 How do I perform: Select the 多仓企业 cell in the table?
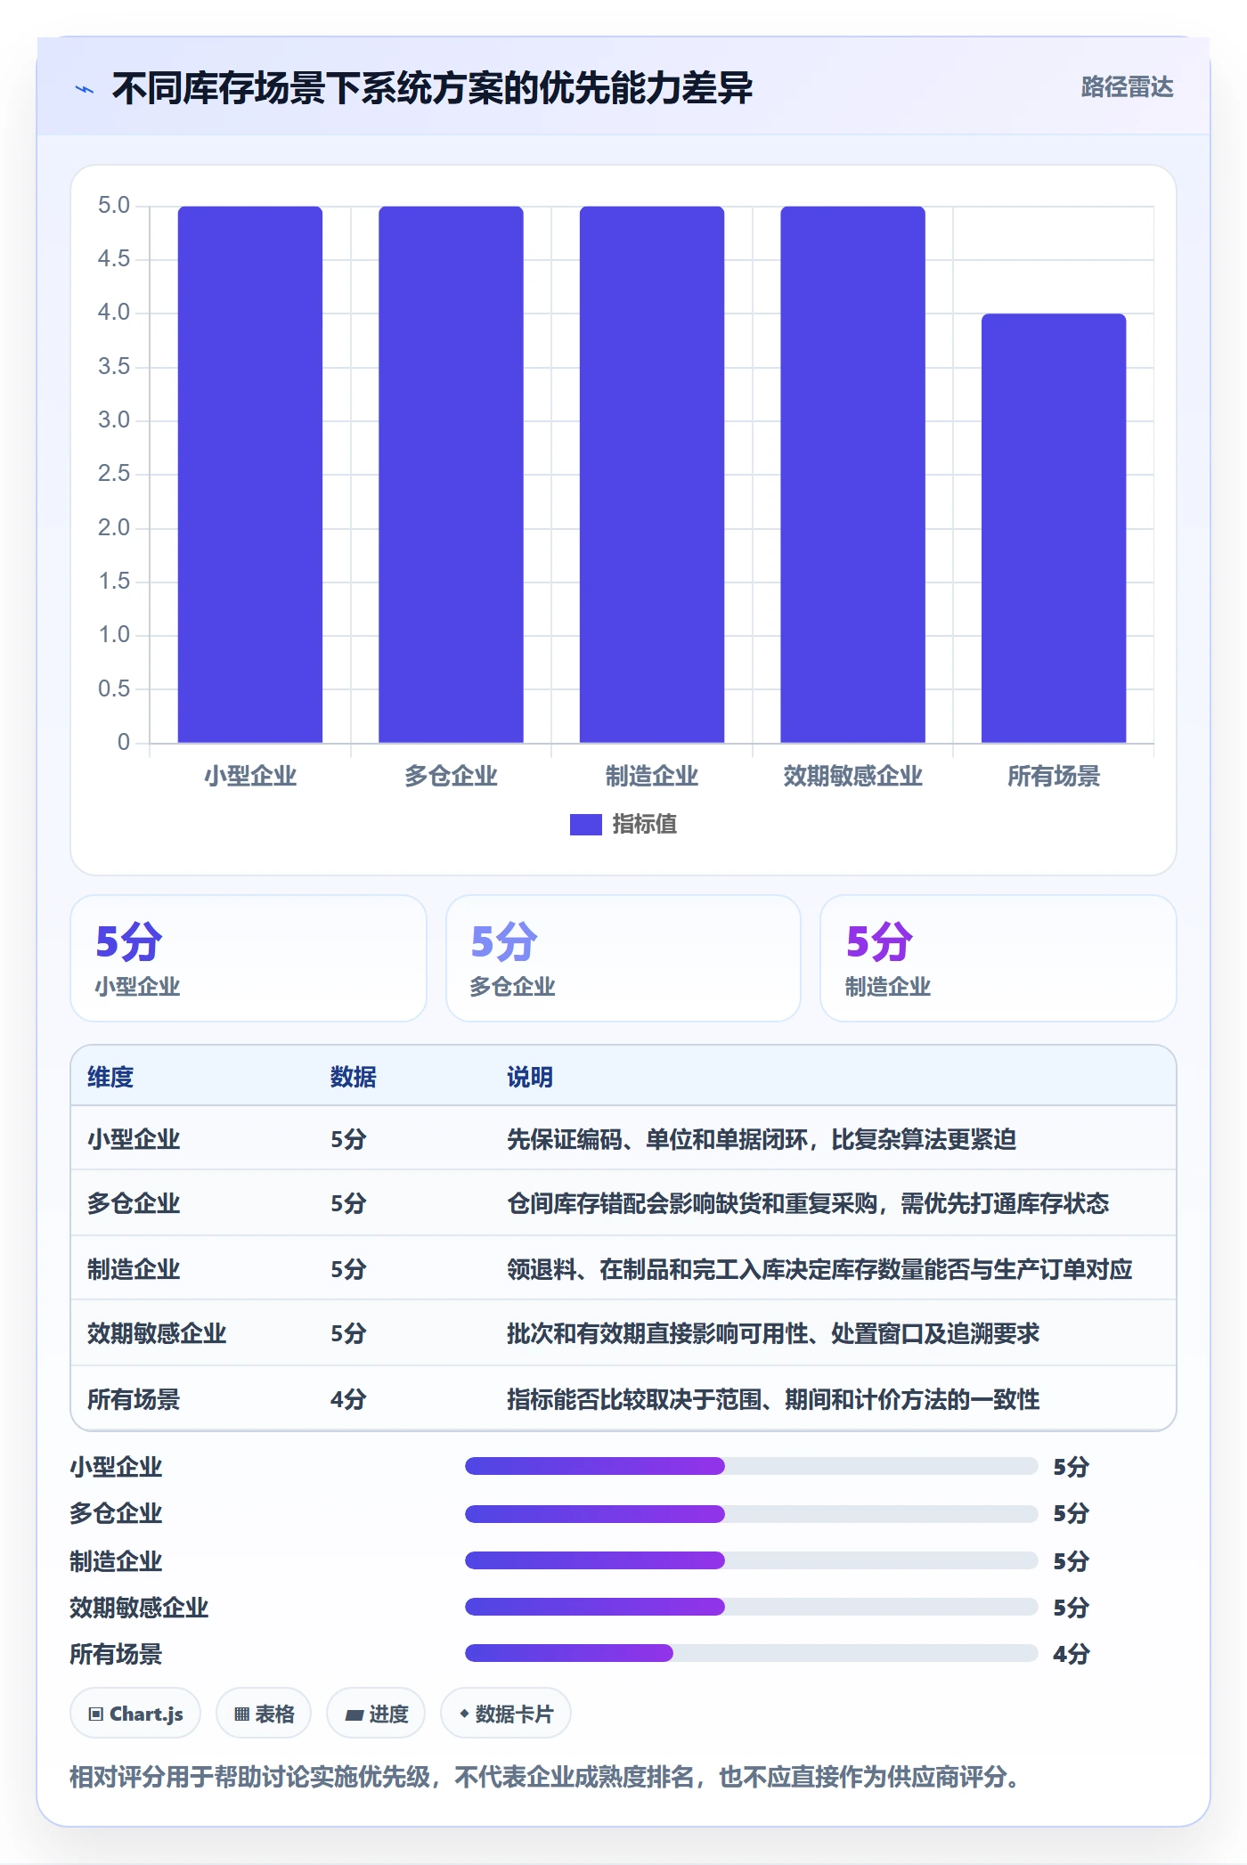[134, 1204]
